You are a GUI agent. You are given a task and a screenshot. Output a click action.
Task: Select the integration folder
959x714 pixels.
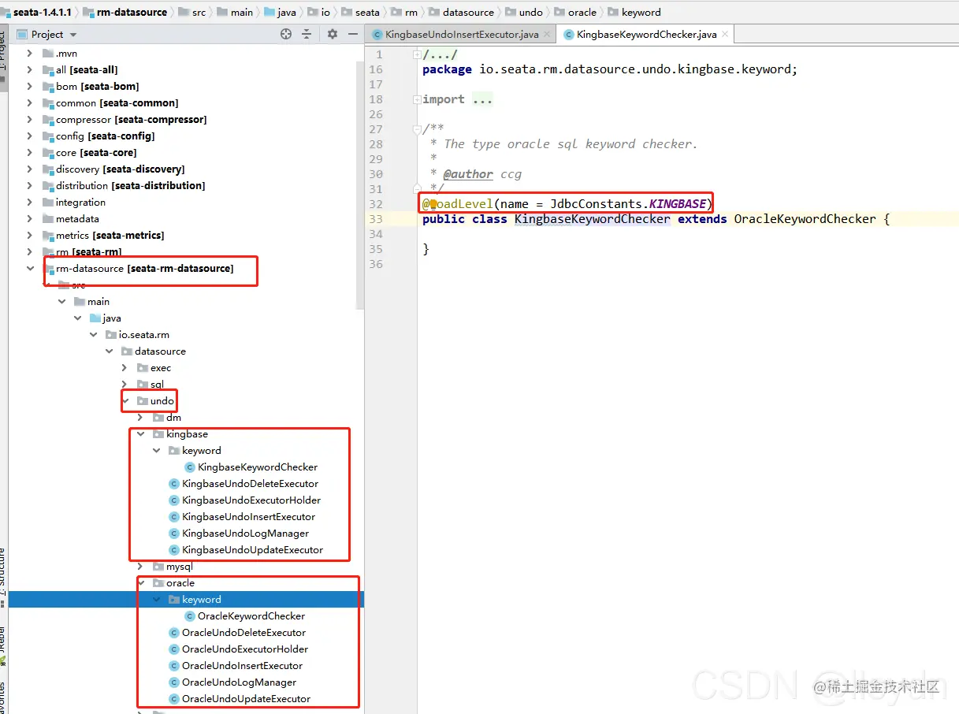tap(80, 203)
